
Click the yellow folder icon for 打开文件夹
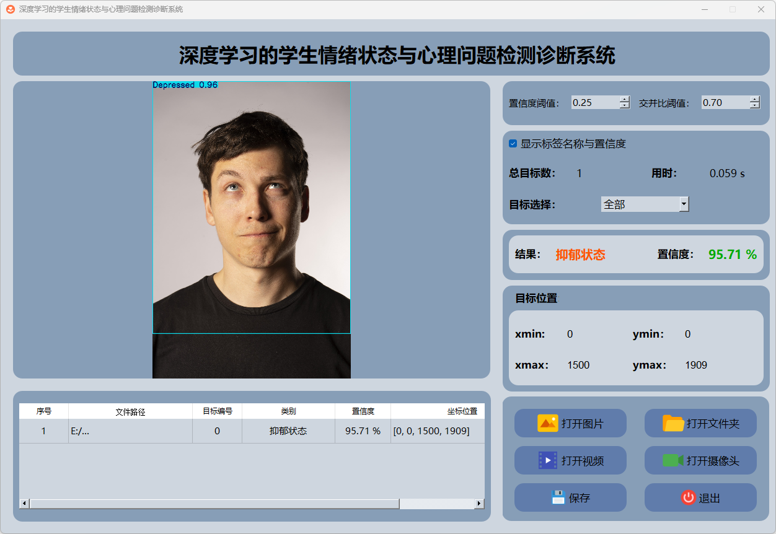pos(673,423)
